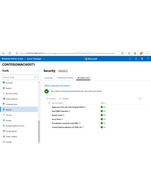151x195 pixels.
Task: Click the Disable button
Action: pyautogui.click(x=64, y=99)
